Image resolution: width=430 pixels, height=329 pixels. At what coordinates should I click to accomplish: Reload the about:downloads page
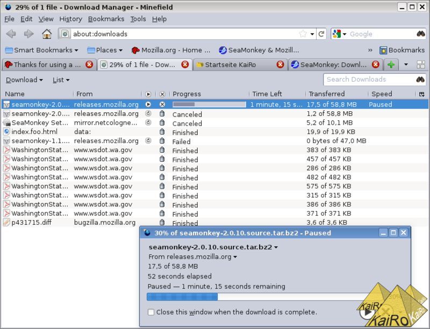click(x=321, y=34)
